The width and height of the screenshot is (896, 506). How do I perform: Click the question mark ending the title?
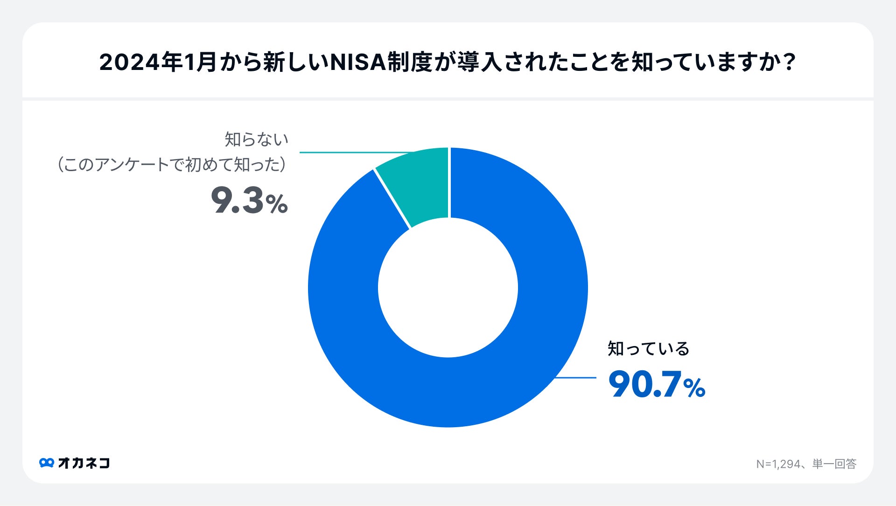789,63
